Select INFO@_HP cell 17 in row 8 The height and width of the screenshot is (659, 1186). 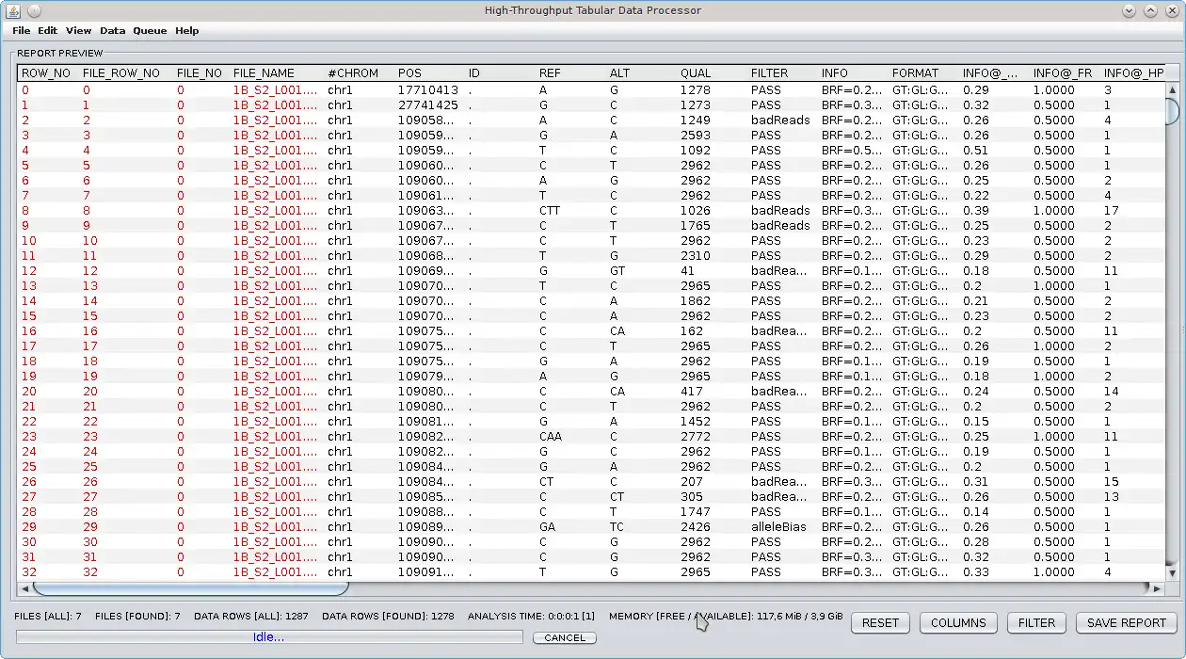[x=1133, y=211]
